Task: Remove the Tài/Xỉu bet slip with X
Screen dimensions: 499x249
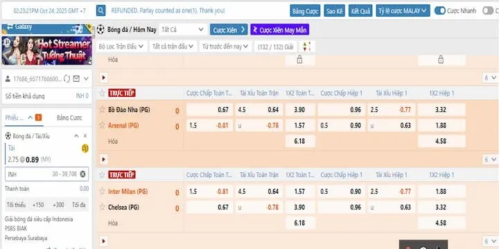Action: [x=85, y=136]
